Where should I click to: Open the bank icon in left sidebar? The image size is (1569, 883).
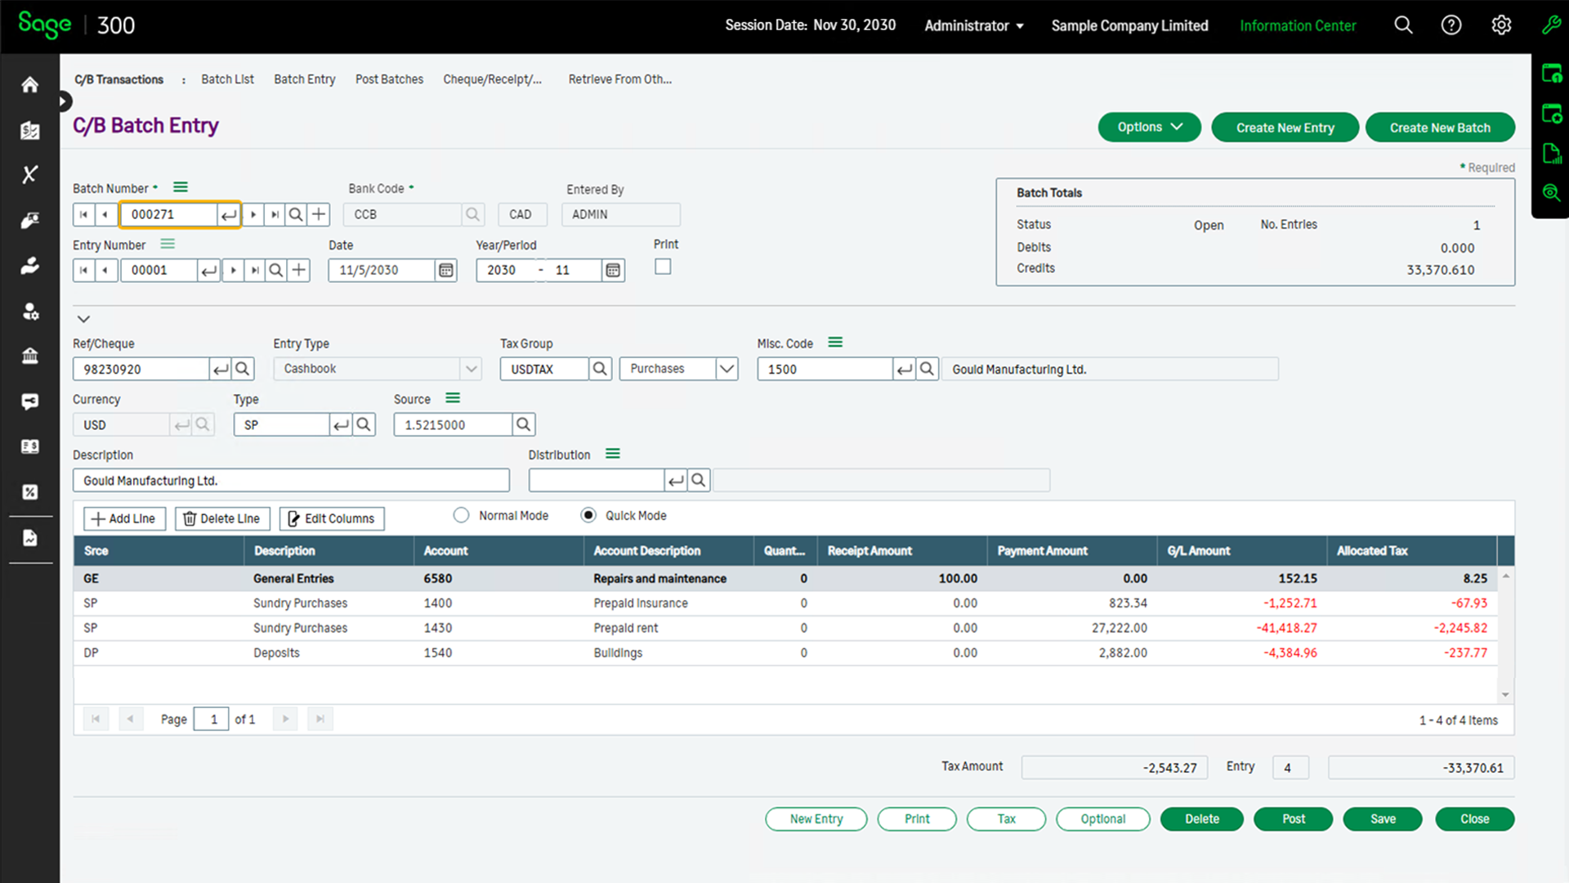pyautogui.click(x=30, y=356)
